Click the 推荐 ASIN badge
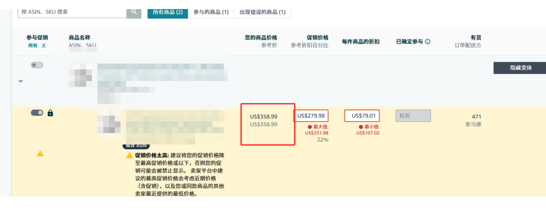 point(135,146)
